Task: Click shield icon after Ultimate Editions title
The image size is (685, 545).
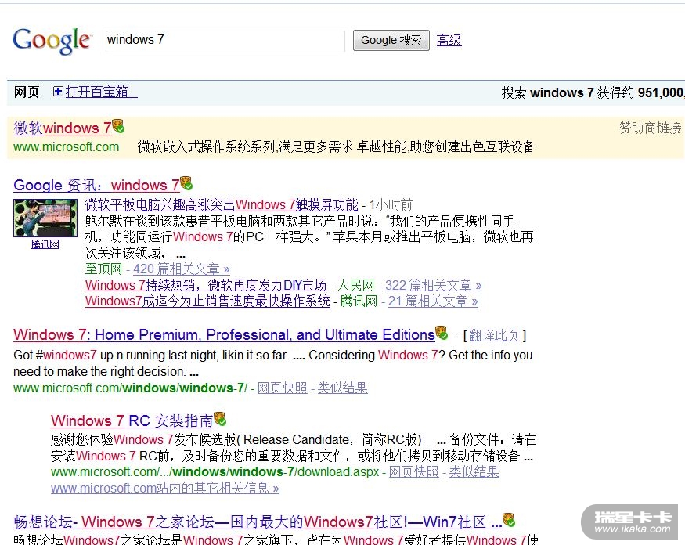Action: (442, 333)
